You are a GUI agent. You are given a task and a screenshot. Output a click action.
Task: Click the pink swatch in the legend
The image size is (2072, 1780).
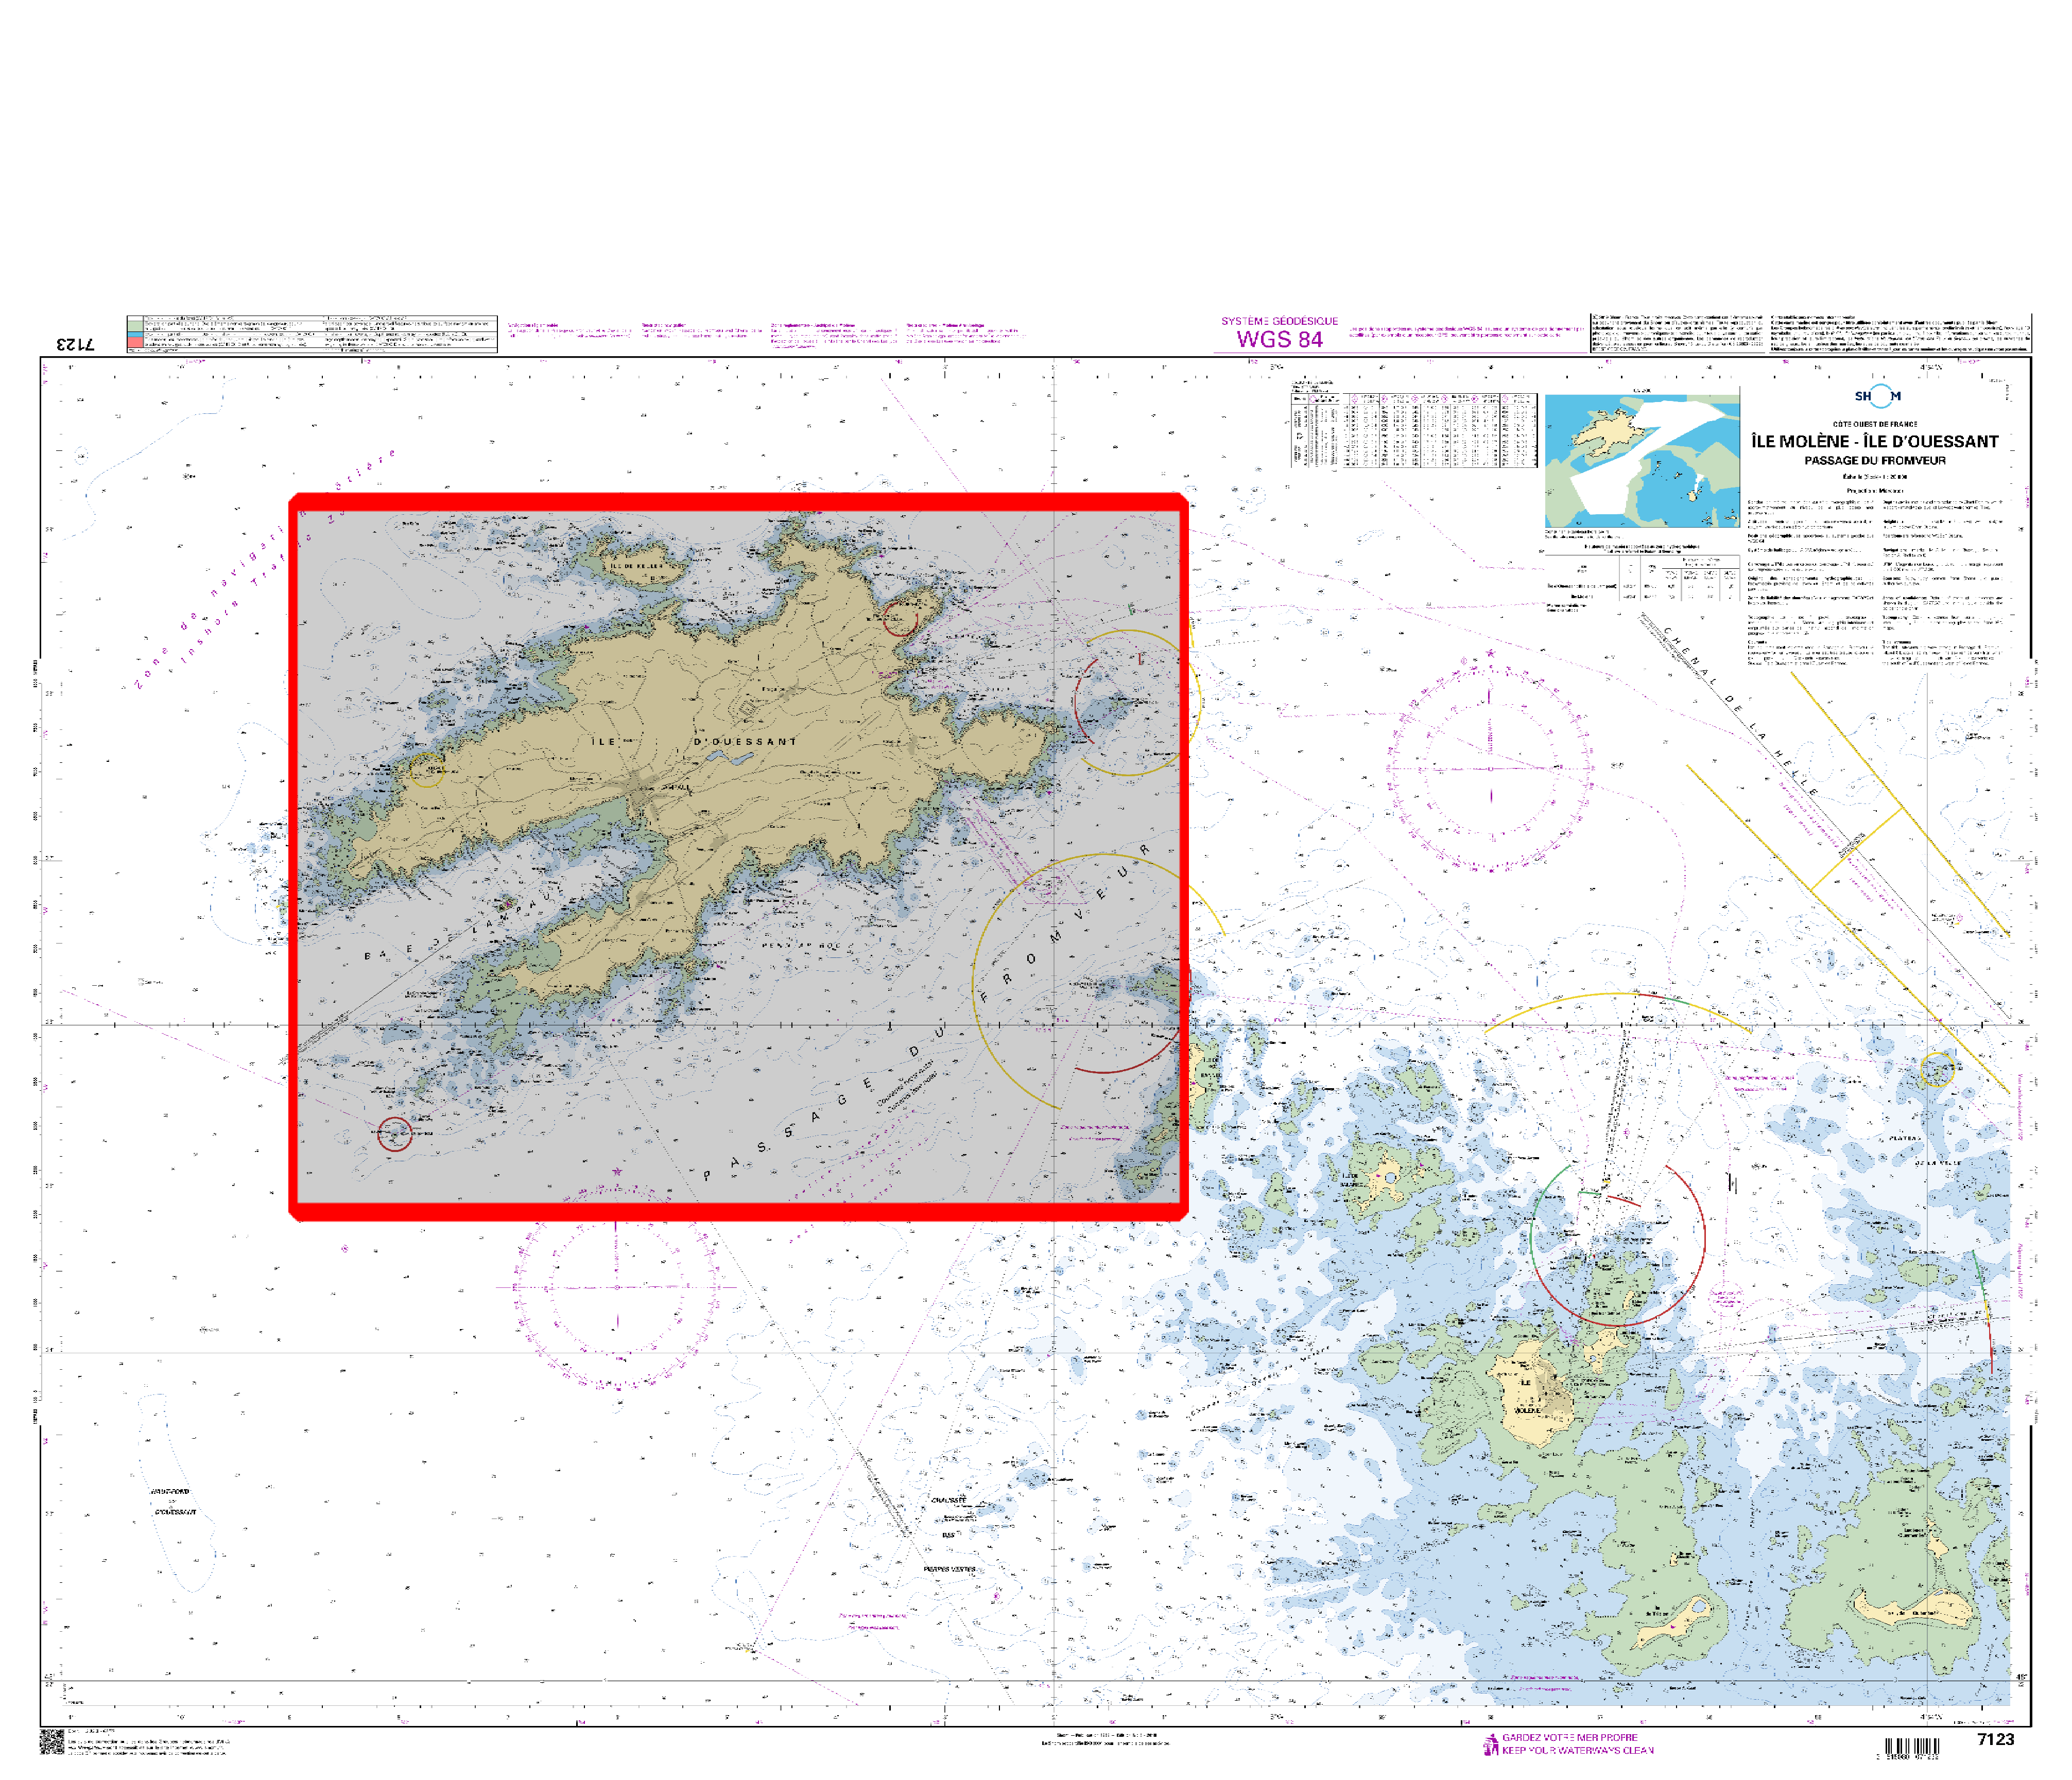pos(135,342)
